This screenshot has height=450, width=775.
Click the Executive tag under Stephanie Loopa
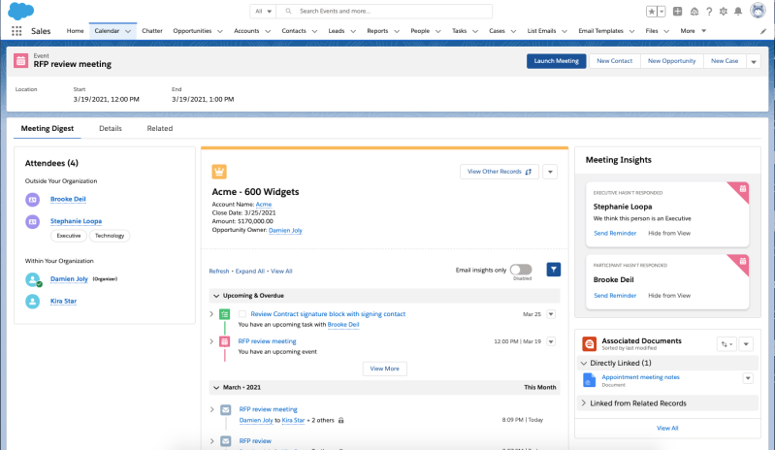[69, 236]
